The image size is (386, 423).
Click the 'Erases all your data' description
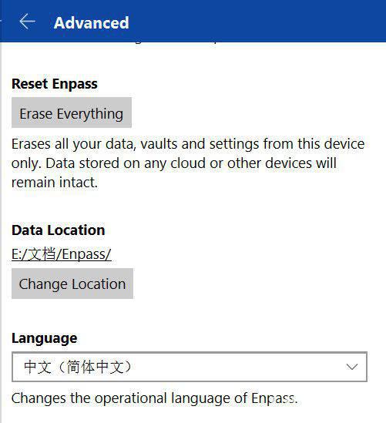188,163
